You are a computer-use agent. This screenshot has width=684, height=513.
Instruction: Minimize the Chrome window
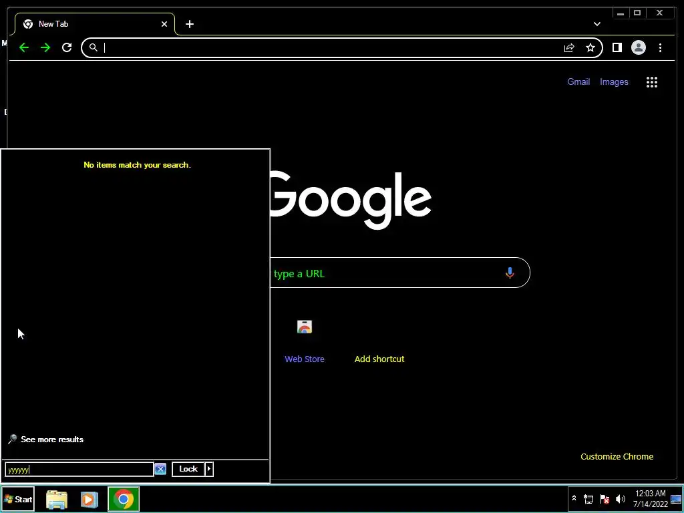[x=621, y=13]
